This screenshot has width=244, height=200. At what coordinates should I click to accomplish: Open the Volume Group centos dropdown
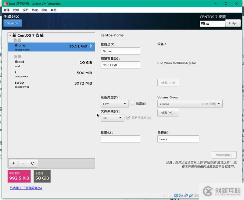(x=190, y=104)
